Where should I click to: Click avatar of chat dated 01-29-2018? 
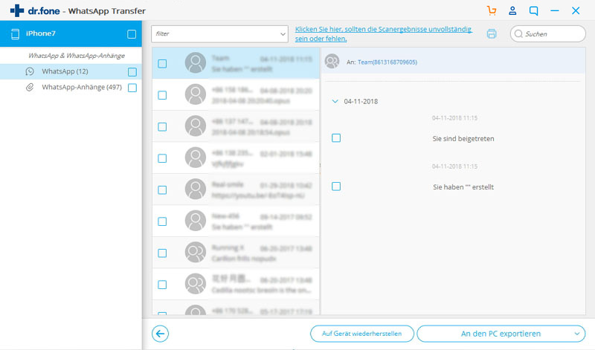[196, 189]
